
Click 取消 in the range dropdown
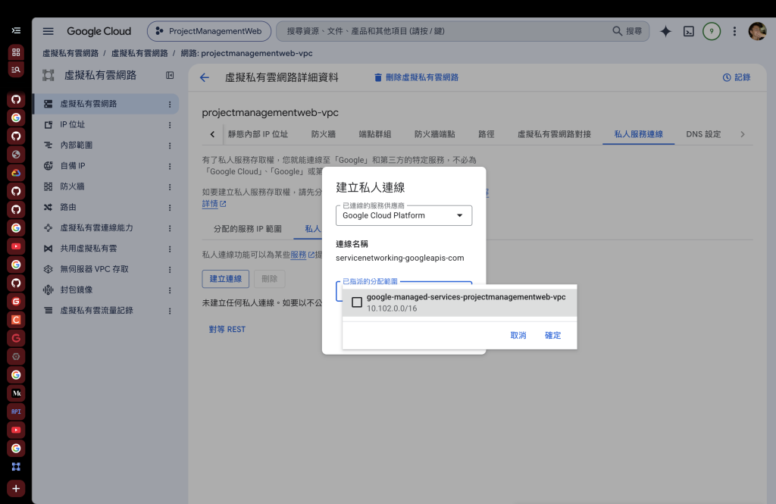(x=518, y=335)
